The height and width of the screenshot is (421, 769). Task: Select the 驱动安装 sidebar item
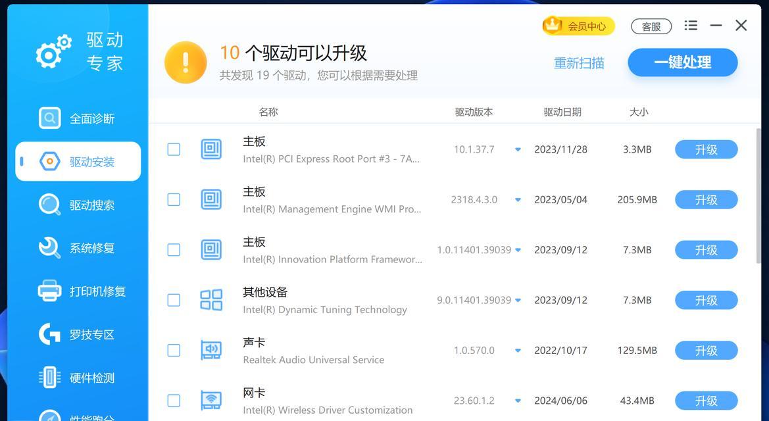(x=78, y=161)
